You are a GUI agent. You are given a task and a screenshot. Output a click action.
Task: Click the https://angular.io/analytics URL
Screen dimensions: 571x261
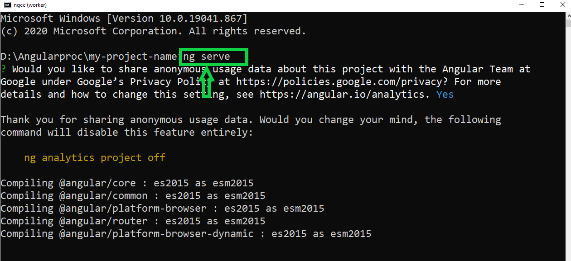tap(343, 95)
